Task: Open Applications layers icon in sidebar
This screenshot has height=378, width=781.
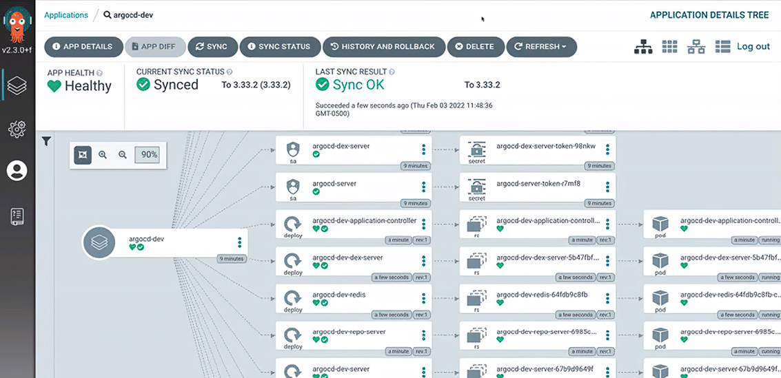Action: pyautogui.click(x=17, y=87)
